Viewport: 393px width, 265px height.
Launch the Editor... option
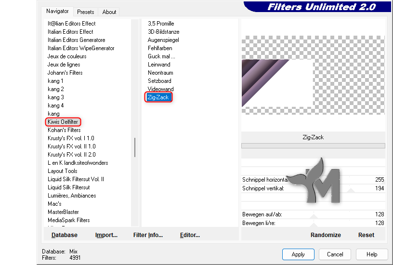coord(190,235)
